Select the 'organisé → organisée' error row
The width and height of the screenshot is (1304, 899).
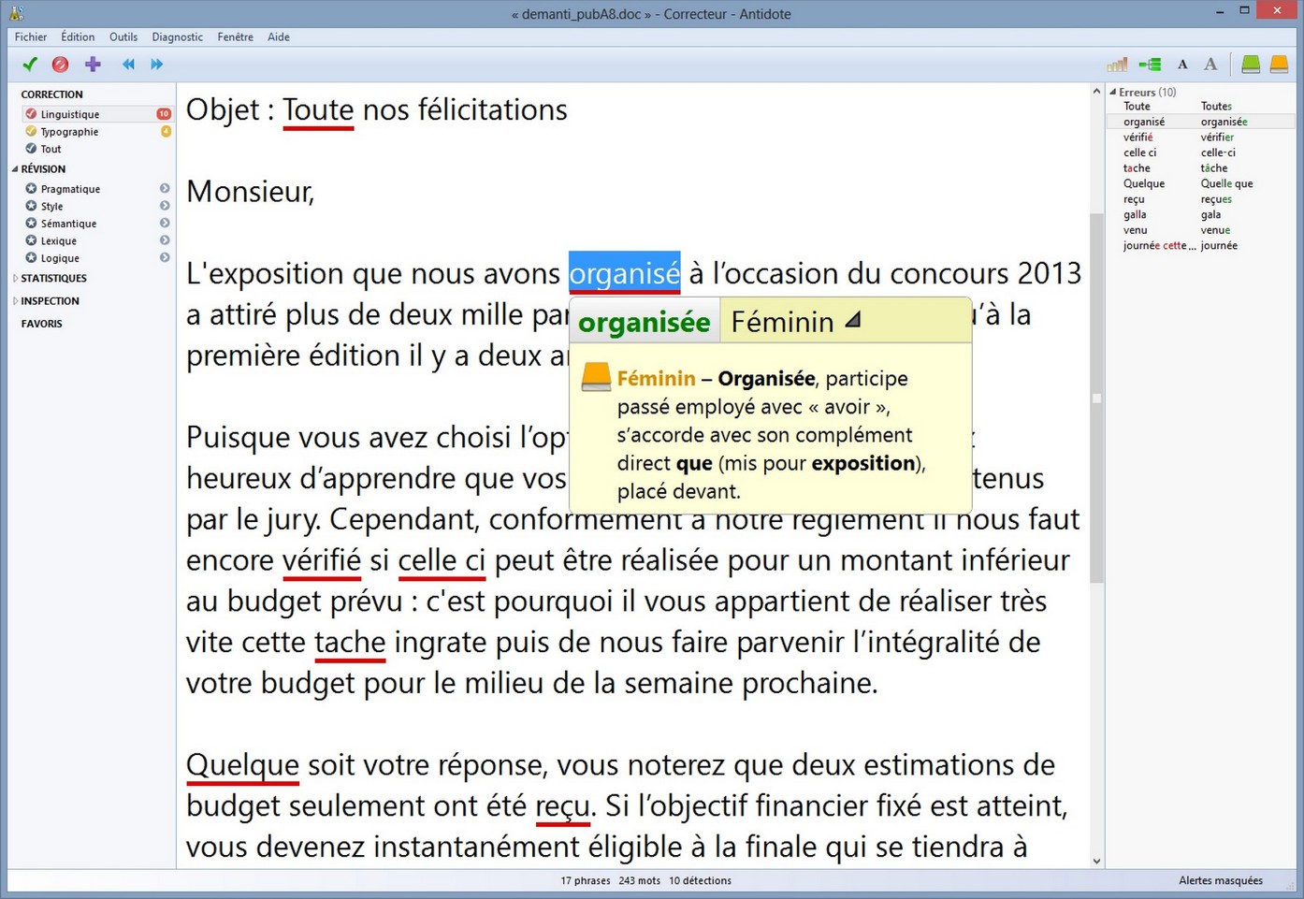click(1201, 122)
